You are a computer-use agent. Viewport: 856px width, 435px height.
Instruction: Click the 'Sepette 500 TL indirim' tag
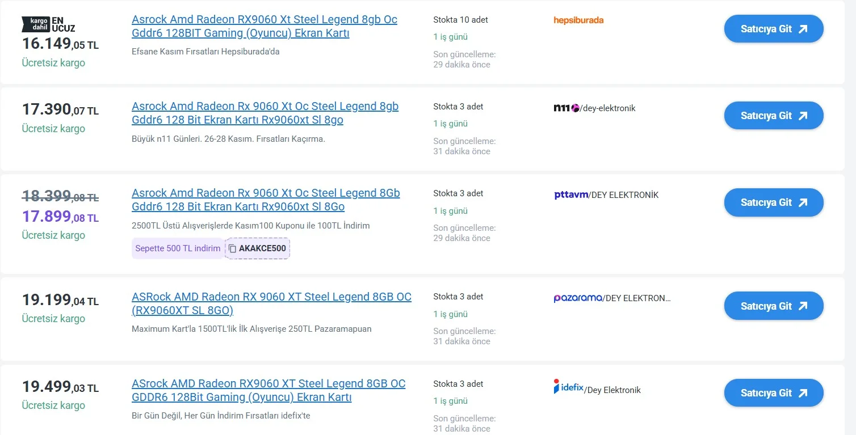178,248
